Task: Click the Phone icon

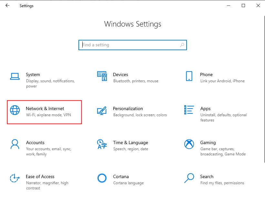Action: coord(189,76)
